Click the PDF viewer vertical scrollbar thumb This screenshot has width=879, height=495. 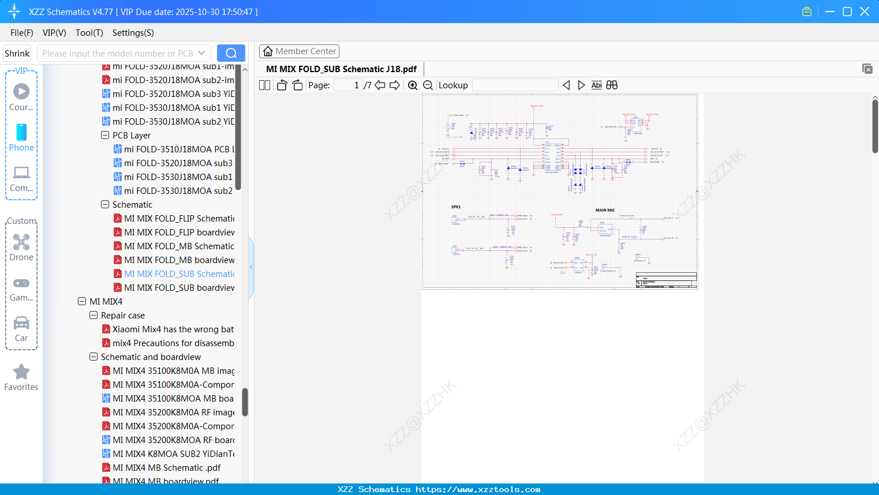(875, 126)
